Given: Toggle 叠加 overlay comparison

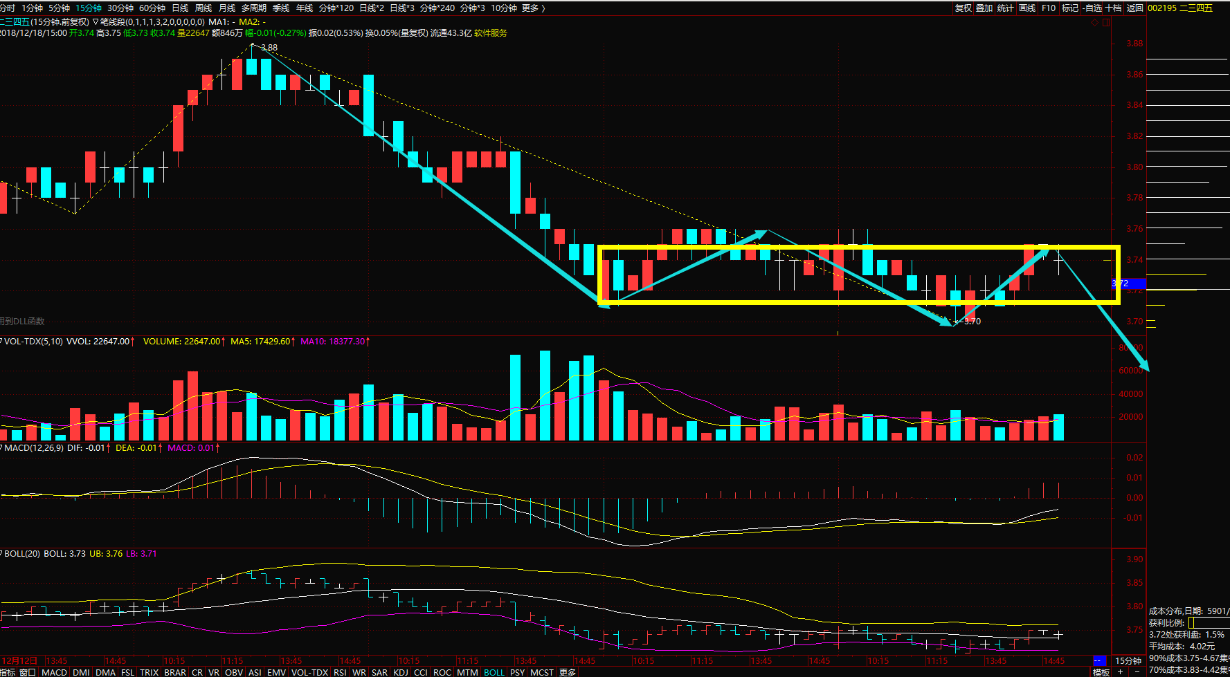Looking at the screenshot, I should point(984,8).
